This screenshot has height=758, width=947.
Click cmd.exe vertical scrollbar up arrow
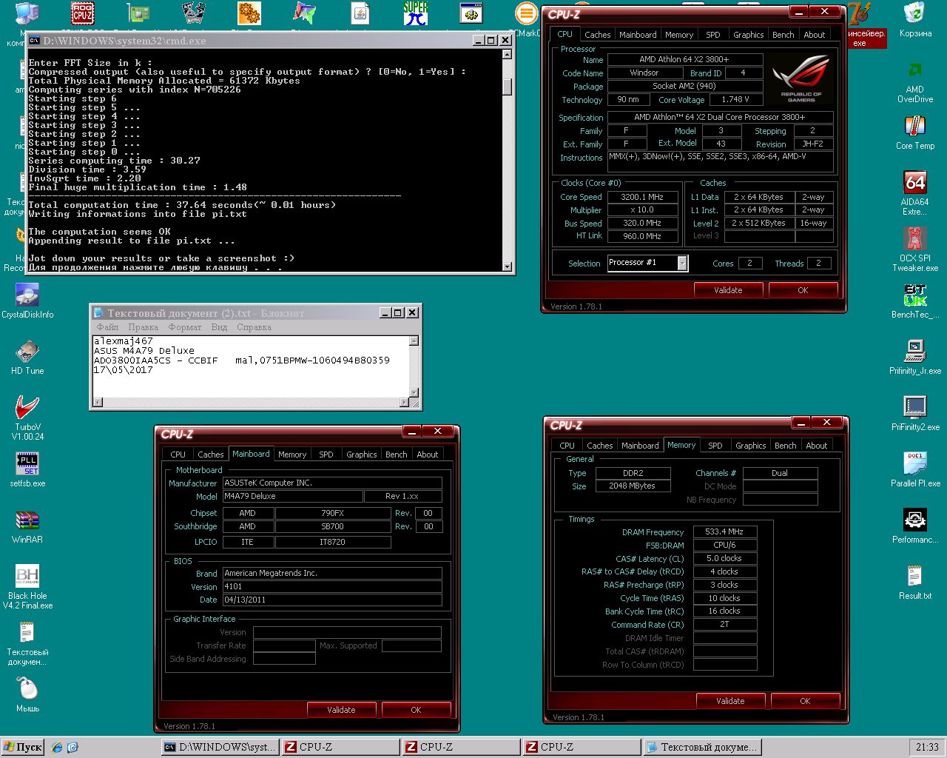click(507, 54)
